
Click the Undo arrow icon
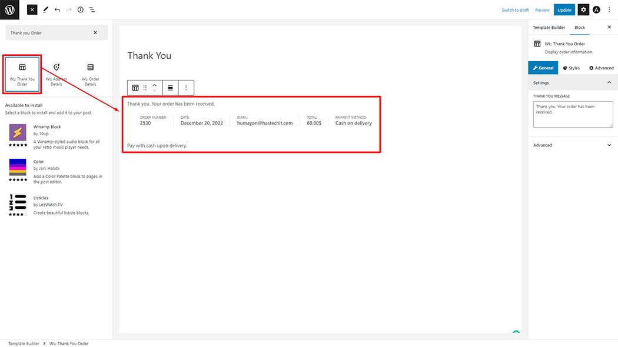click(x=57, y=9)
